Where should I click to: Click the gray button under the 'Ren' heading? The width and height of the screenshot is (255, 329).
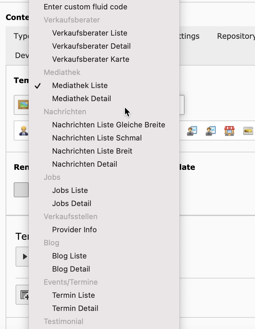(21, 190)
